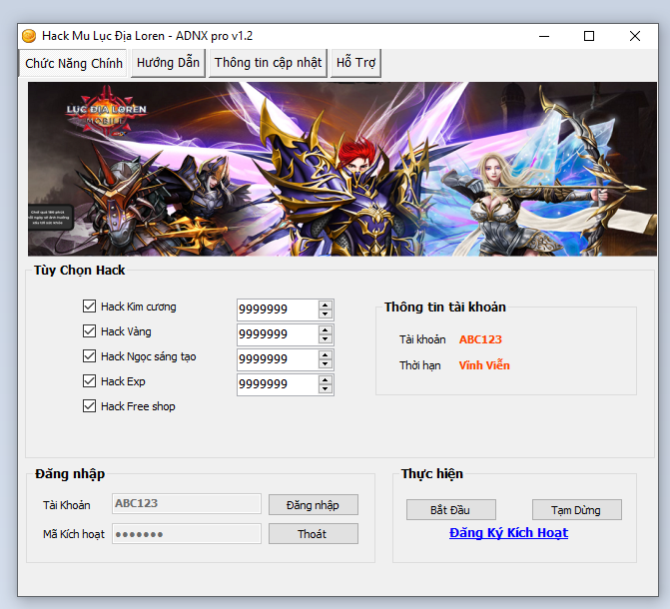Image resolution: width=670 pixels, height=609 pixels.
Task: Switch to the Thông tin cập nhật tab
Action: 268,63
